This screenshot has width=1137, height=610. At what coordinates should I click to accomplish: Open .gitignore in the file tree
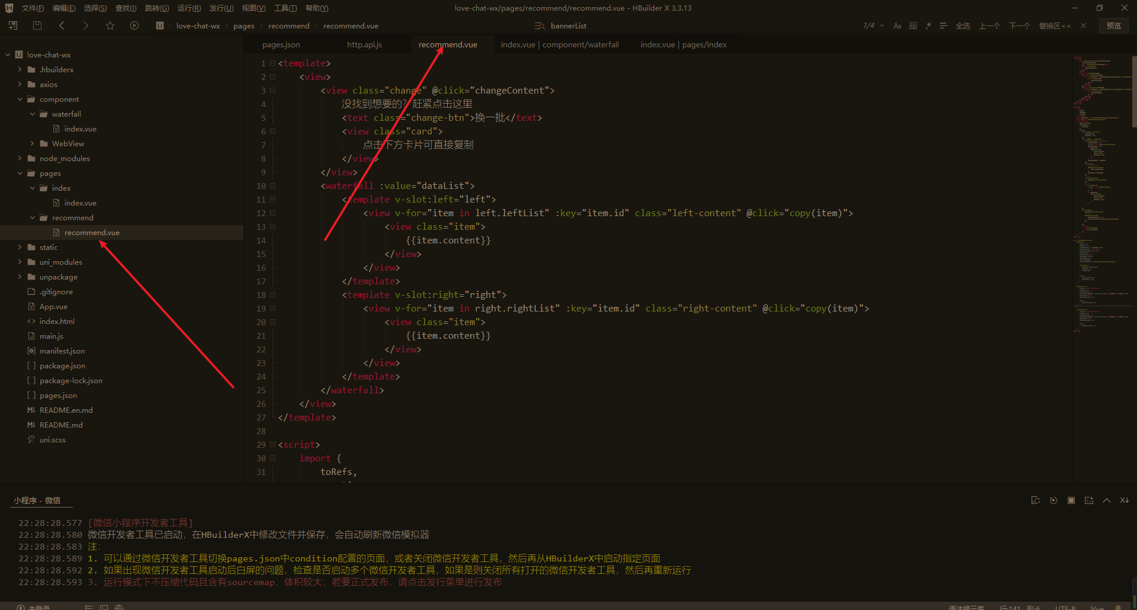[56, 291]
